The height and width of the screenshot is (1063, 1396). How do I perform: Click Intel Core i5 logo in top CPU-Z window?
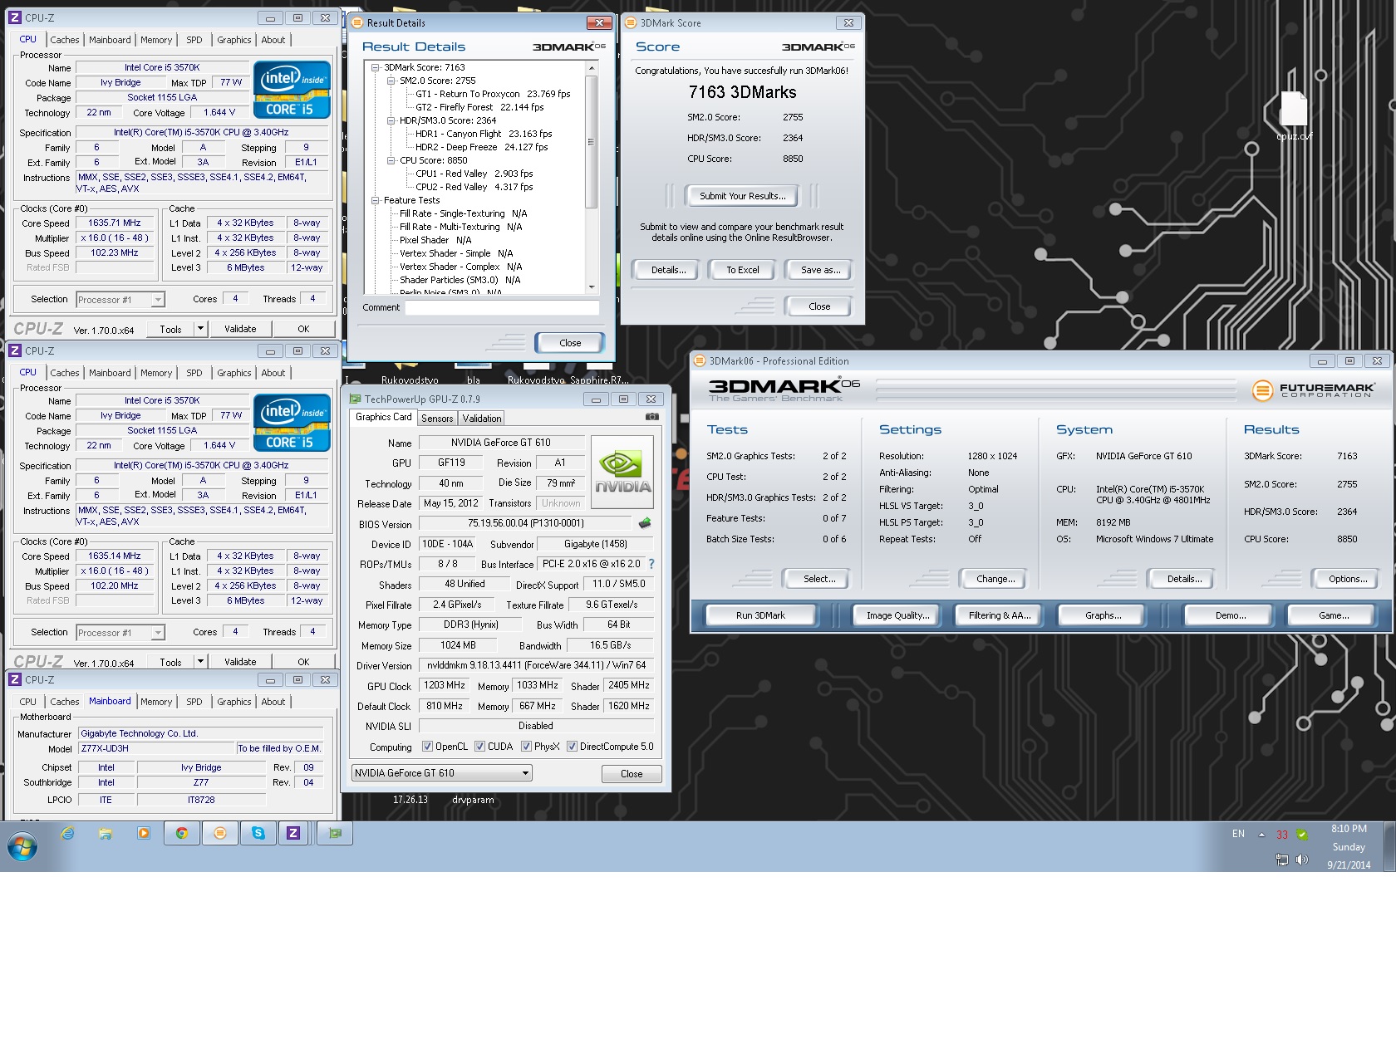(292, 89)
